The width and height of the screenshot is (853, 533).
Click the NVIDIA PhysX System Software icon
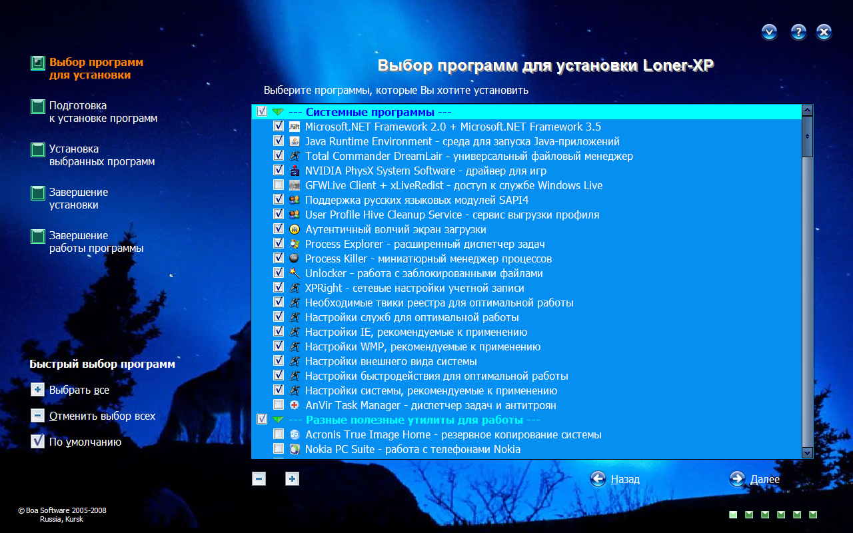pos(295,171)
